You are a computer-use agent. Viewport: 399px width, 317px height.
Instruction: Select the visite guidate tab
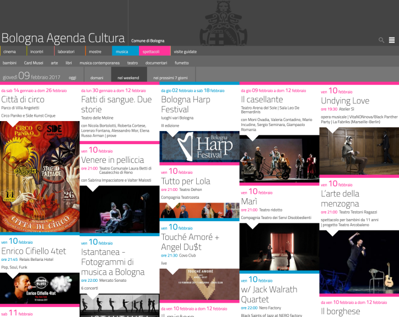[x=185, y=52]
